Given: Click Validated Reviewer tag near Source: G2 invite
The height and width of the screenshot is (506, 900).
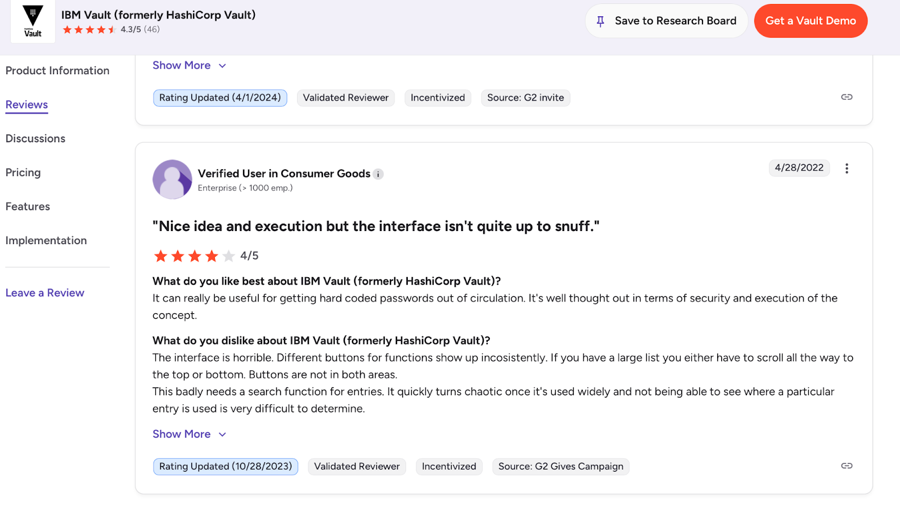Looking at the screenshot, I should (x=346, y=98).
